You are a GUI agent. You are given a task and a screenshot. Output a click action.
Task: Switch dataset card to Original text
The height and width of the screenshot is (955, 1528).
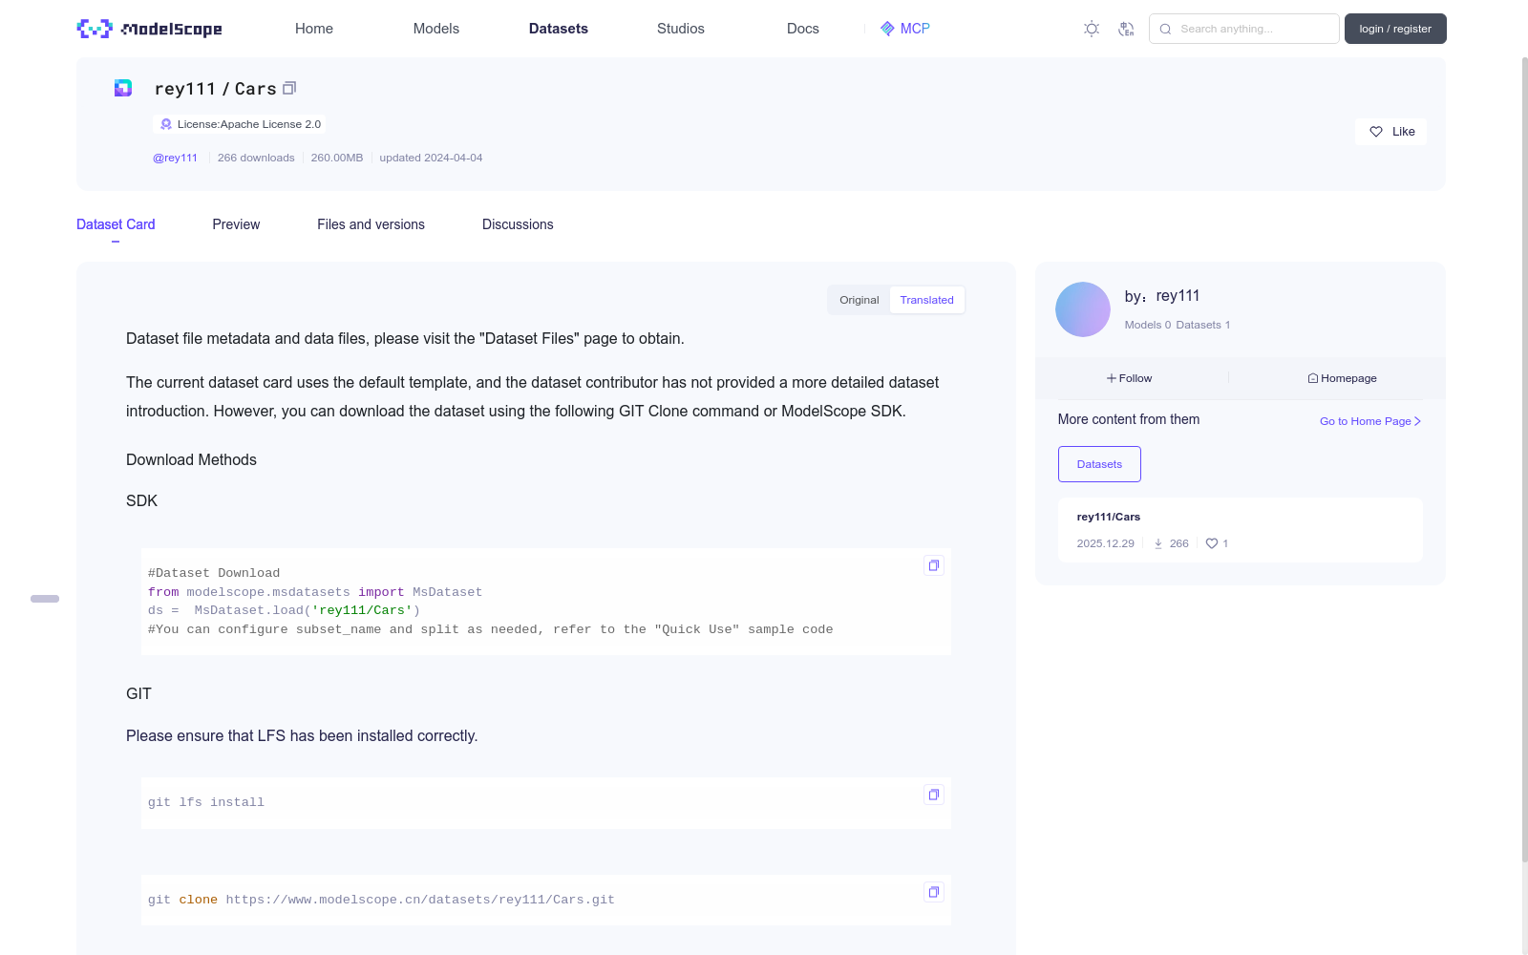click(859, 300)
